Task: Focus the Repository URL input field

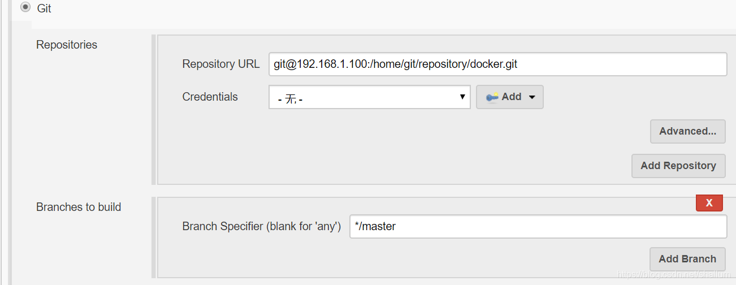Action: tap(497, 64)
